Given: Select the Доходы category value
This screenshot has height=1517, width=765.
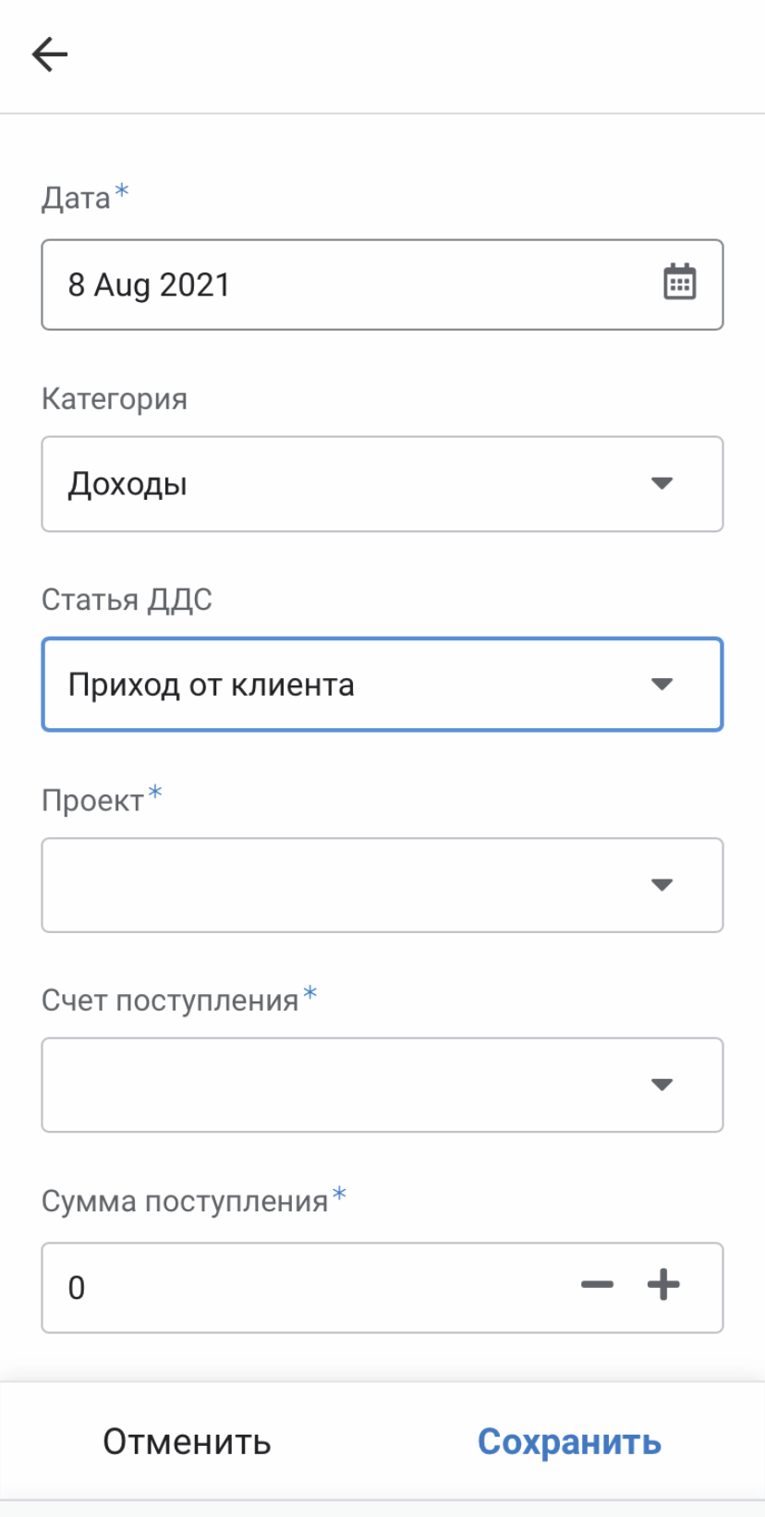Looking at the screenshot, I should coord(127,484).
